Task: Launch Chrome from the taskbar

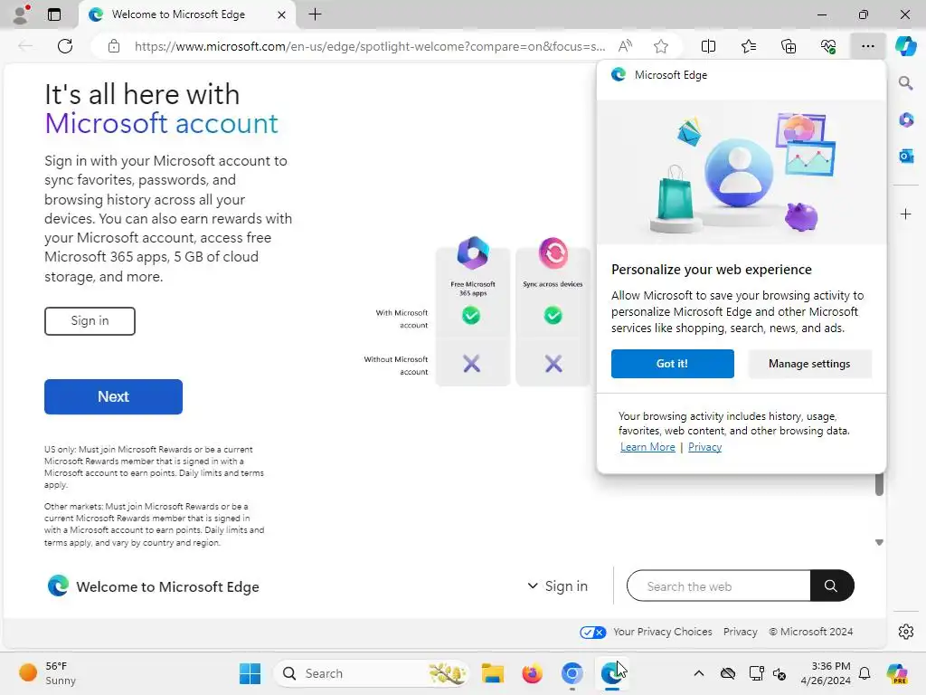Action: [x=572, y=673]
